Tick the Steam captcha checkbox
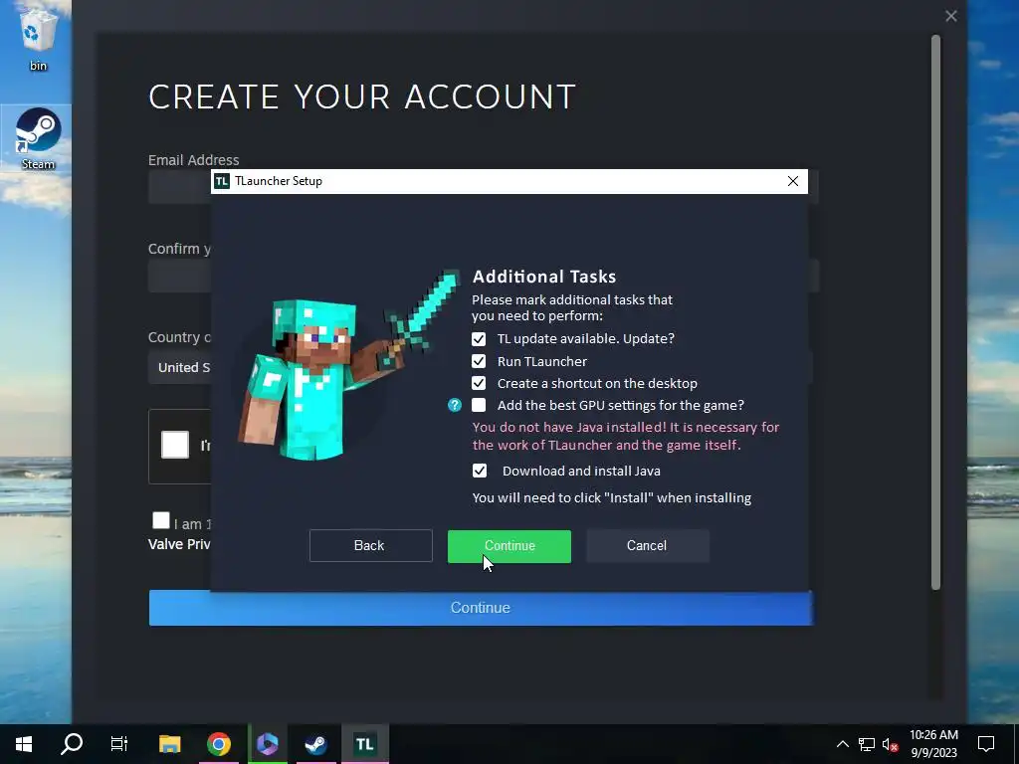 pyautogui.click(x=175, y=445)
